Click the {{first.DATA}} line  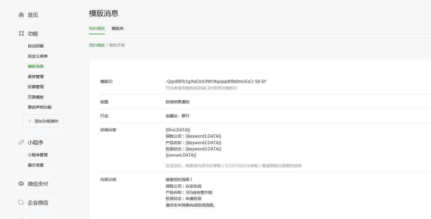pyautogui.click(x=178, y=130)
